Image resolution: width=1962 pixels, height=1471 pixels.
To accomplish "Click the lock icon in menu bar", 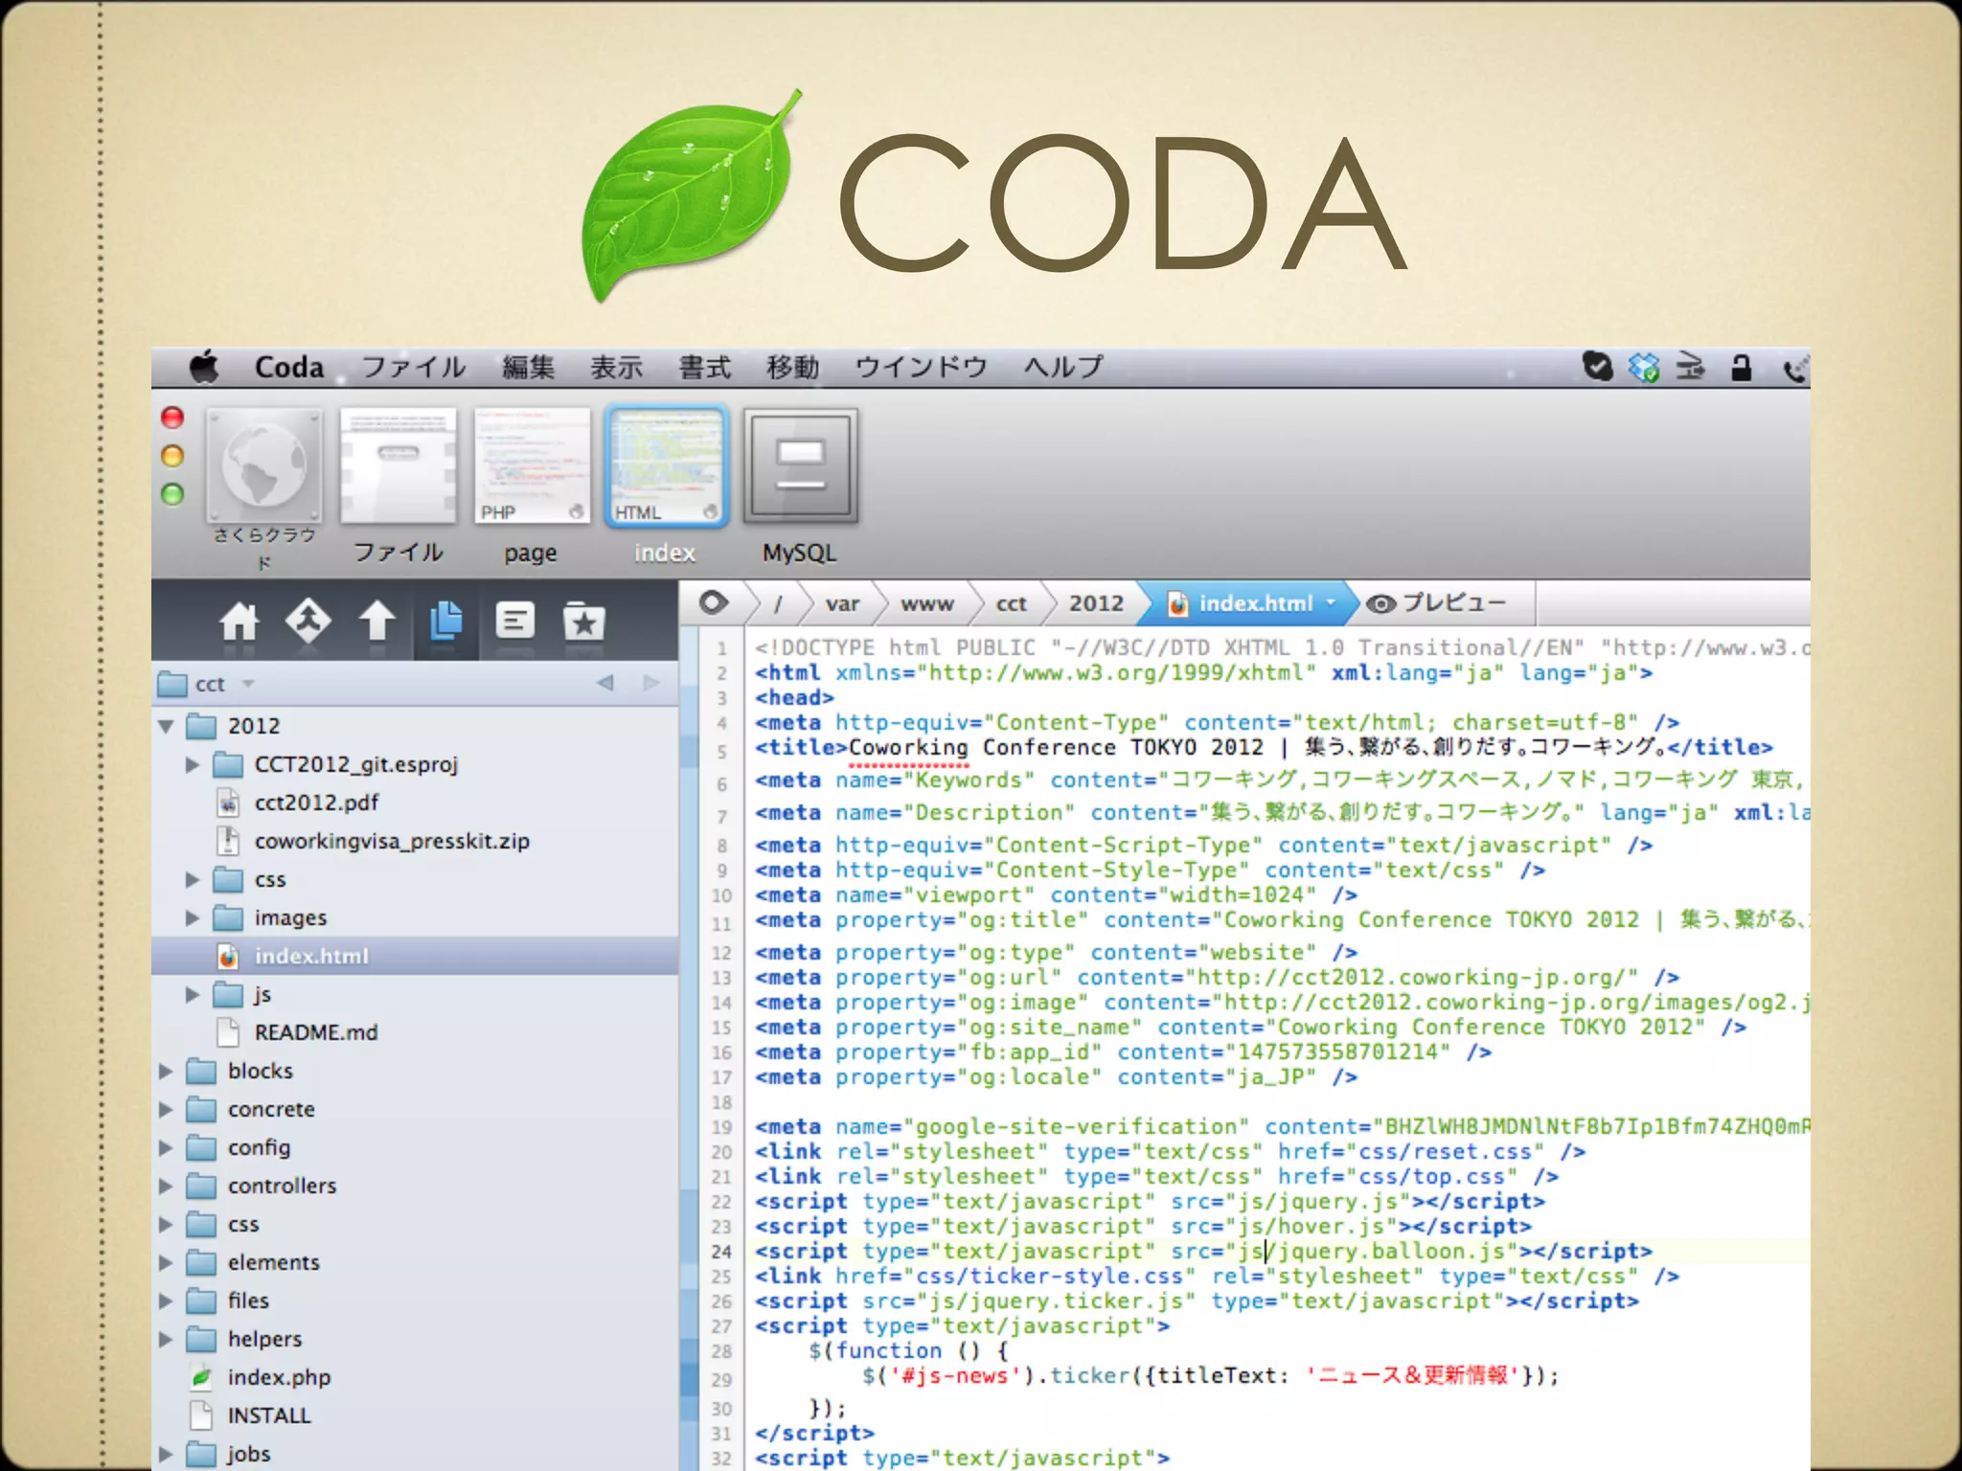I will coord(1741,368).
